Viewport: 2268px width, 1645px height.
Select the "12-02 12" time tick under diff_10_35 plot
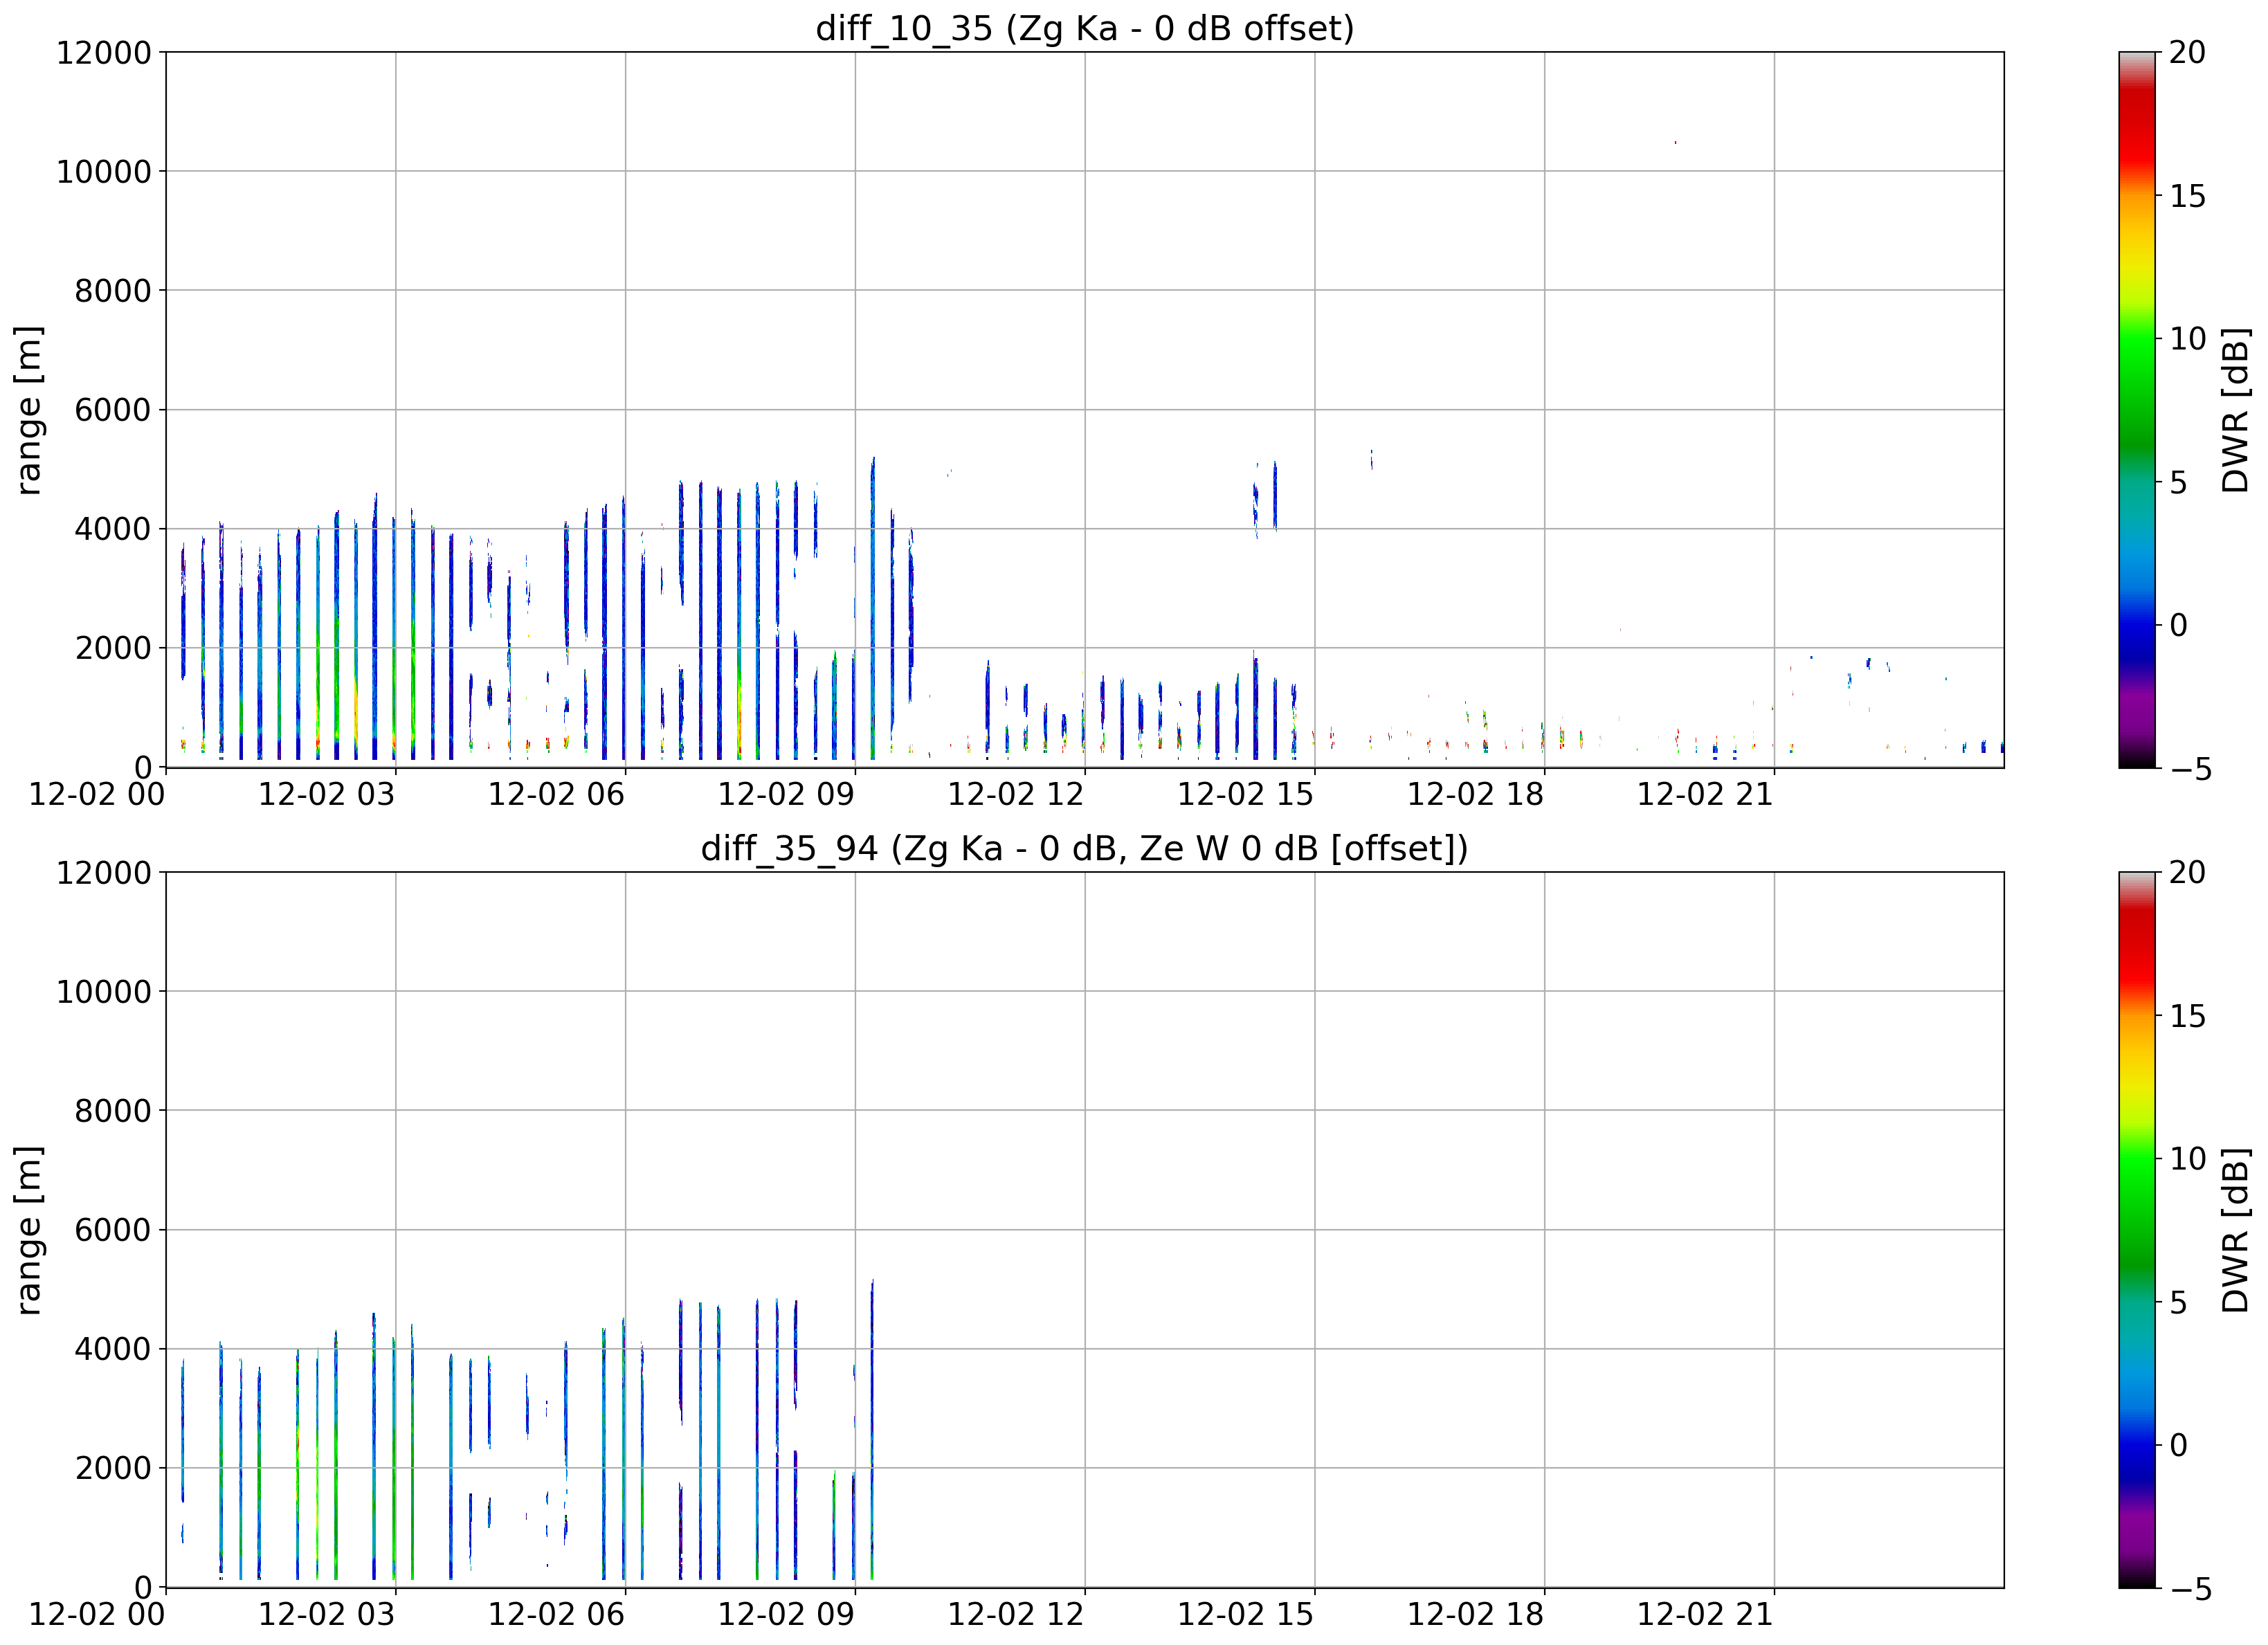1016,795
